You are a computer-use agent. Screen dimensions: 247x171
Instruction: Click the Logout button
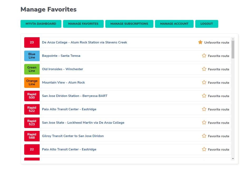click(207, 24)
